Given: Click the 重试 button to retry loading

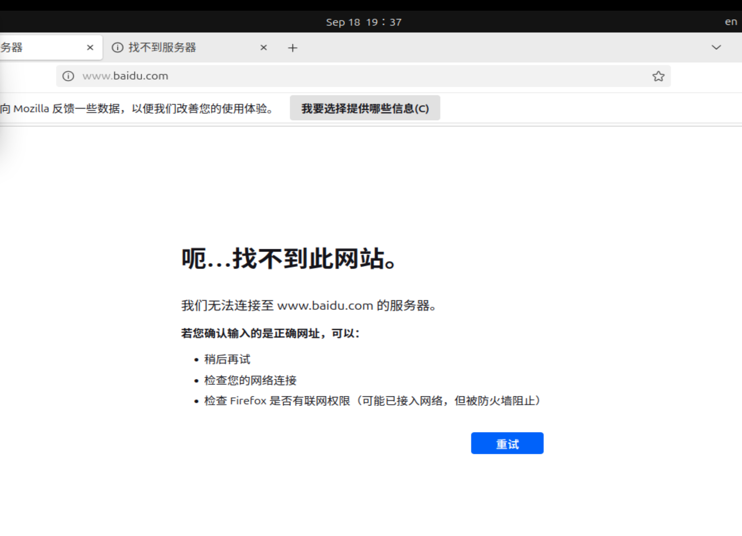Looking at the screenshot, I should (506, 443).
